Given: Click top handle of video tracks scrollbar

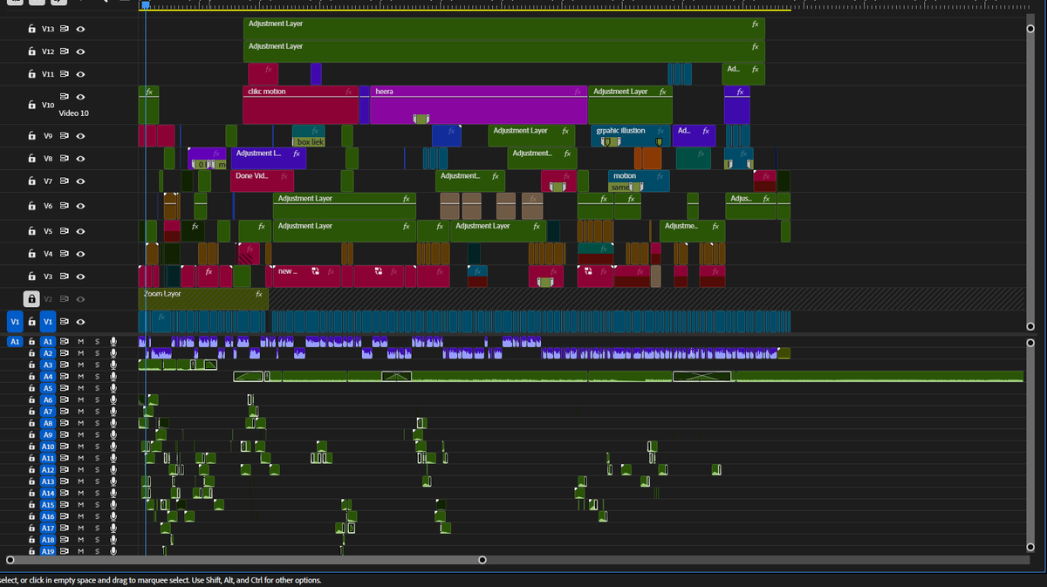Looking at the screenshot, I should coord(1030,29).
